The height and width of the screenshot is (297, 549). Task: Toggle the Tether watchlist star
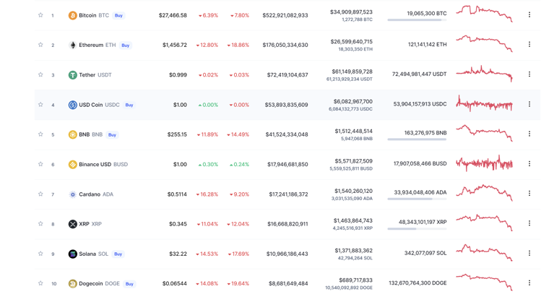(x=40, y=74)
